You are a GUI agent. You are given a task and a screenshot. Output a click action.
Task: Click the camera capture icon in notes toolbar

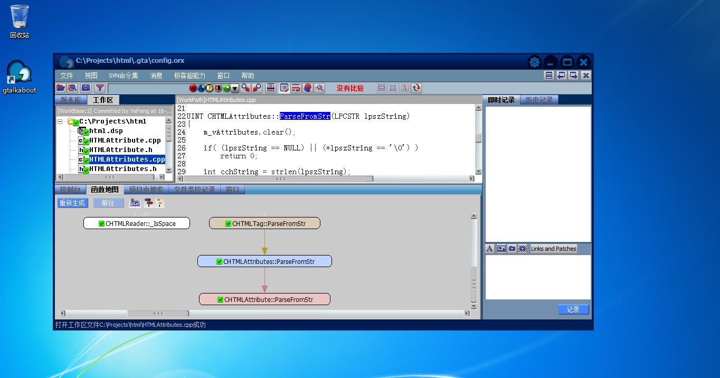[x=511, y=249]
